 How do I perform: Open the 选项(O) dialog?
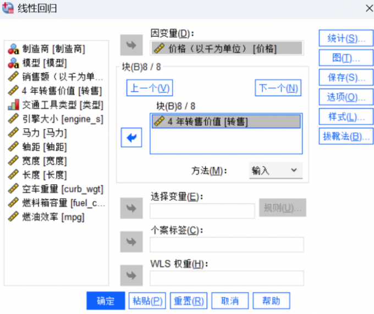click(346, 97)
